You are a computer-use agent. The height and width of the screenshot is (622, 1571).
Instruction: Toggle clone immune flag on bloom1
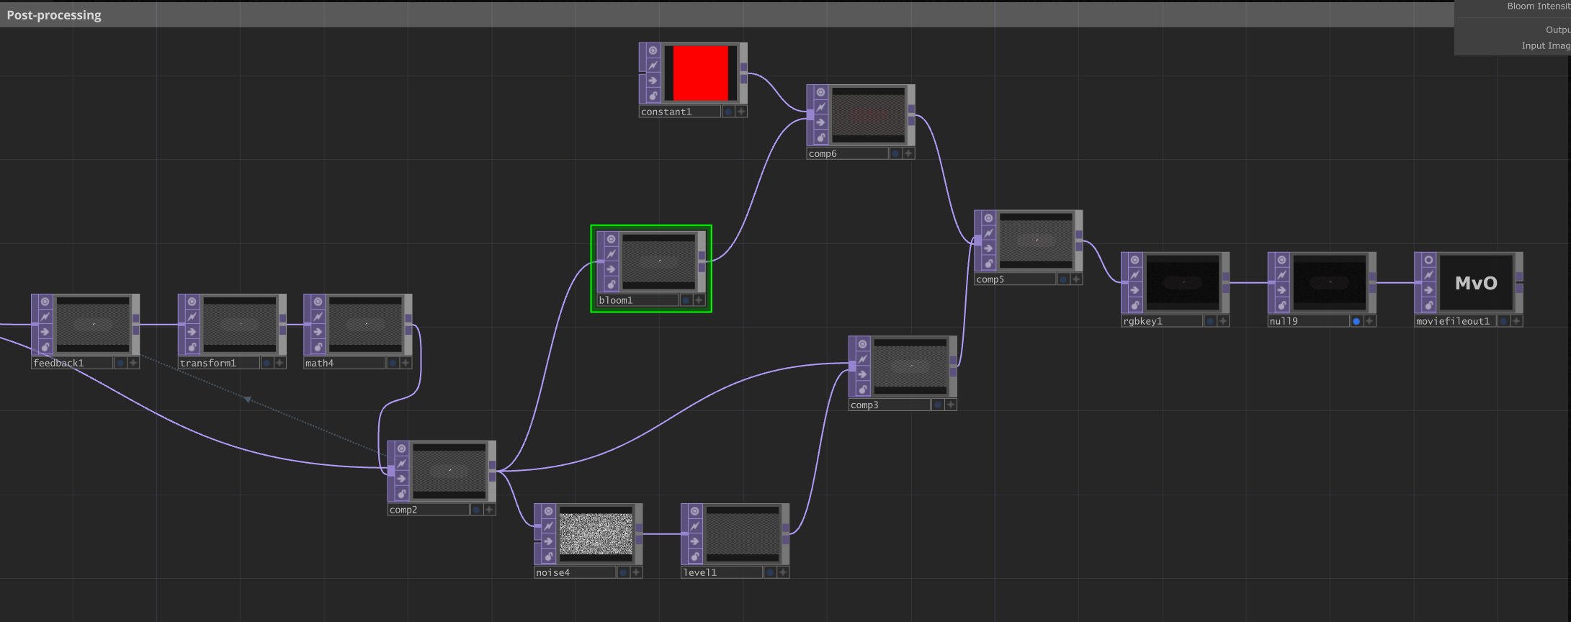611,254
